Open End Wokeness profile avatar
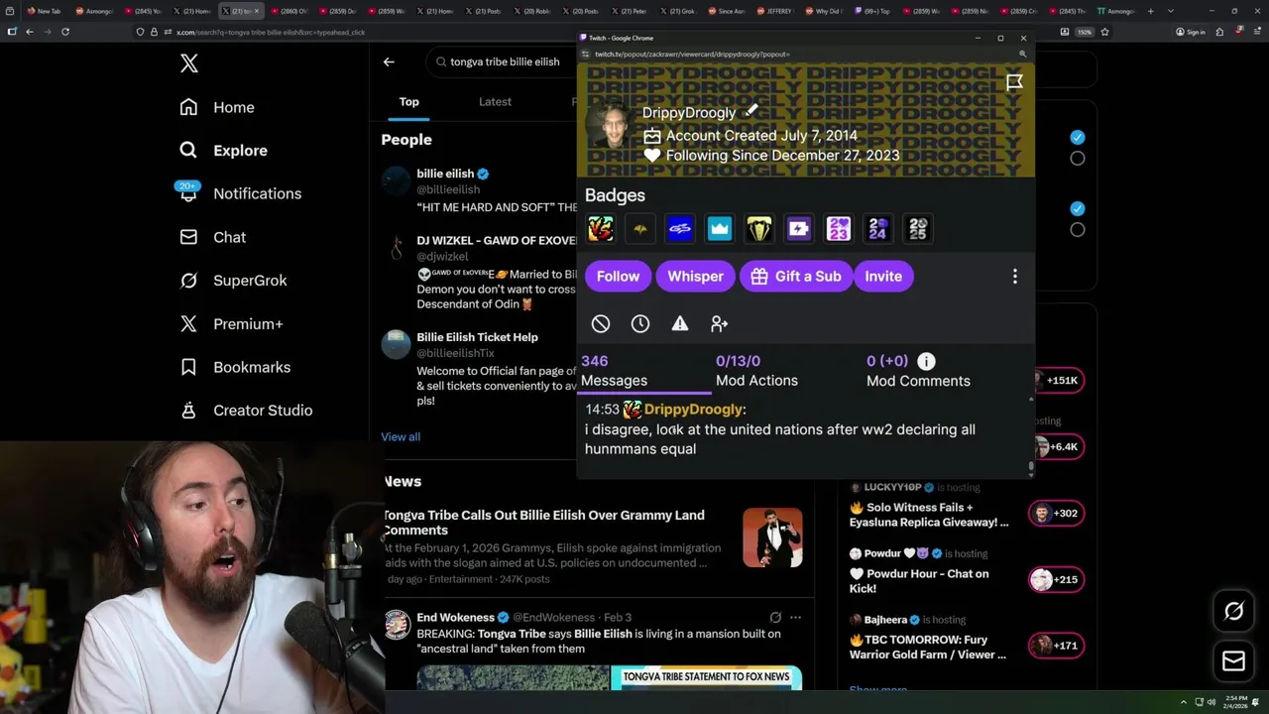This screenshot has width=1269, height=714. coord(398,625)
